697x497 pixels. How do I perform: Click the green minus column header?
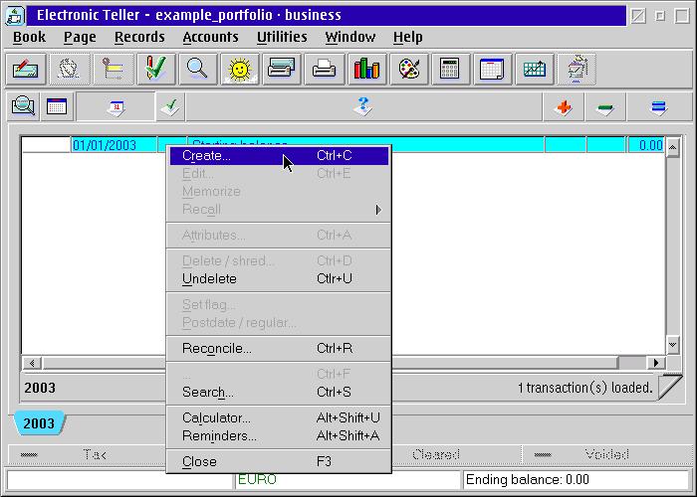tap(605, 107)
